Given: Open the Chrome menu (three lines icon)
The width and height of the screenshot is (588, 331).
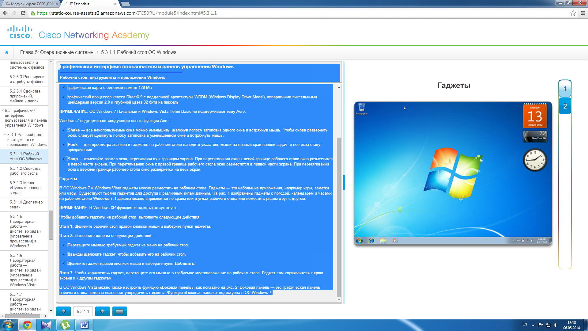Looking at the screenshot, I should [583, 13].
